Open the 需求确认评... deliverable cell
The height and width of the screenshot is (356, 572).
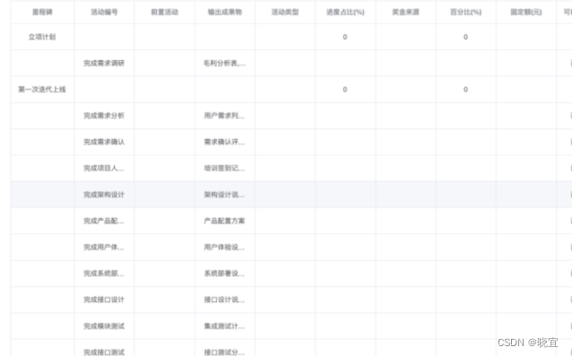click(x=224, y=142)
